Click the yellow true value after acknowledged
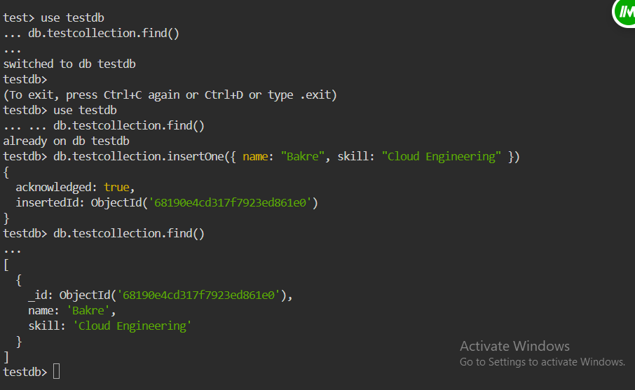This screenshot has height=390, width=635. [x=116, y=188]
